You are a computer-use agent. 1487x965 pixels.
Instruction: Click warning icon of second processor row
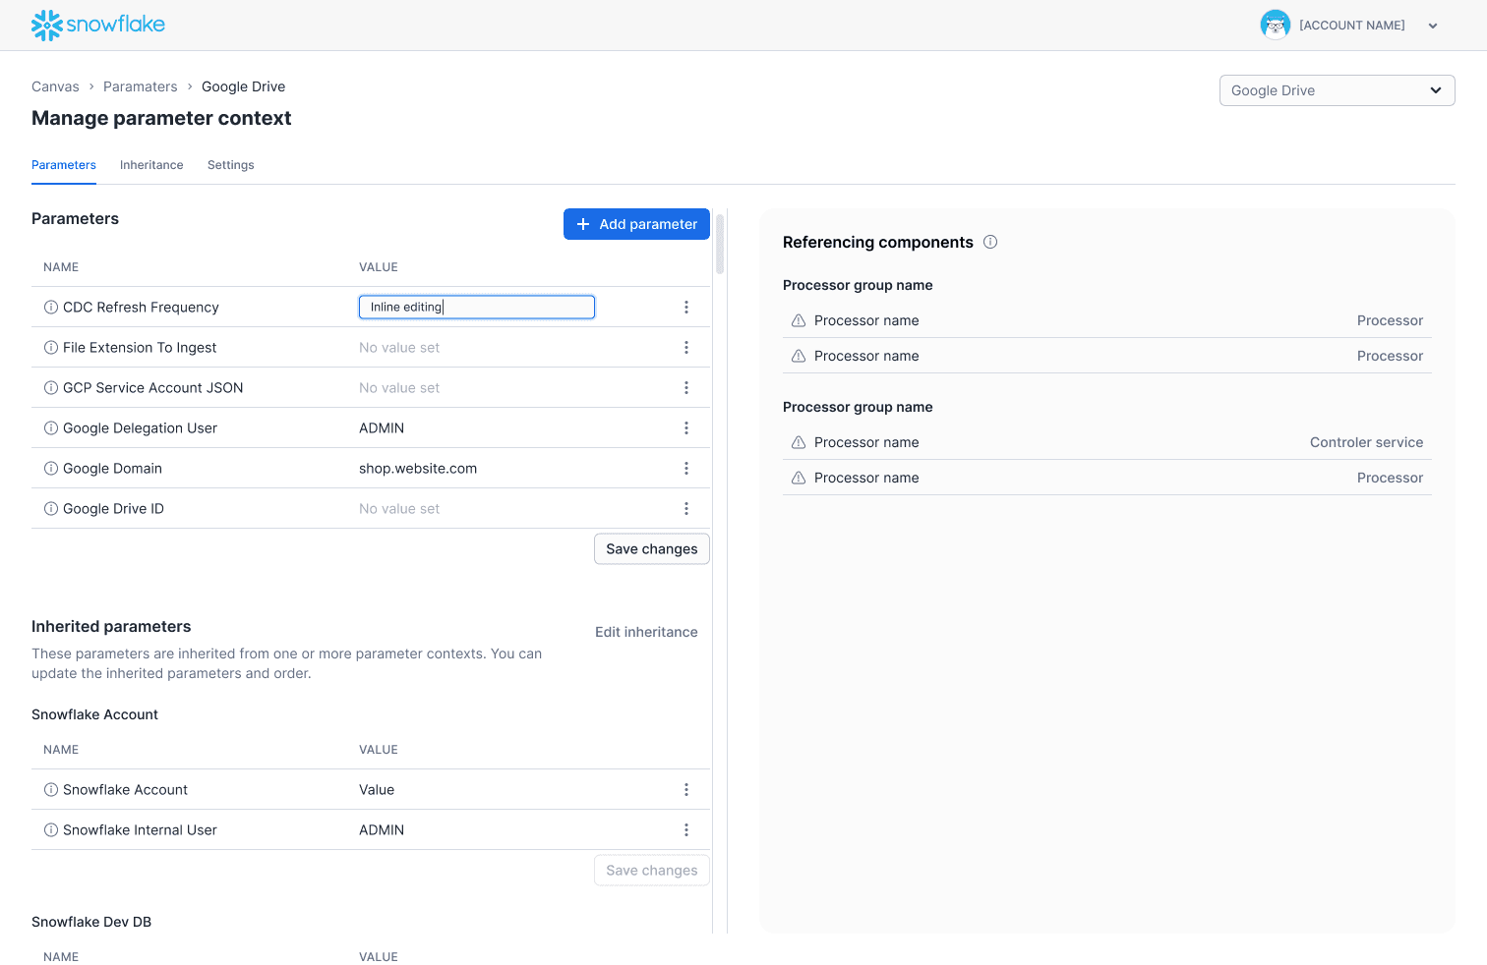(x=799, y=356)
